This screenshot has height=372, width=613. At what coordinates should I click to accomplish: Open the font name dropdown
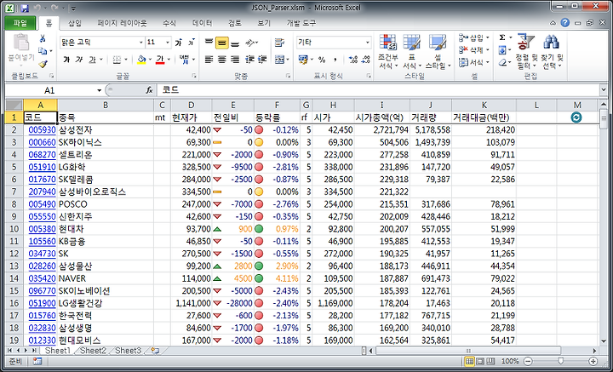click(141, 43)
